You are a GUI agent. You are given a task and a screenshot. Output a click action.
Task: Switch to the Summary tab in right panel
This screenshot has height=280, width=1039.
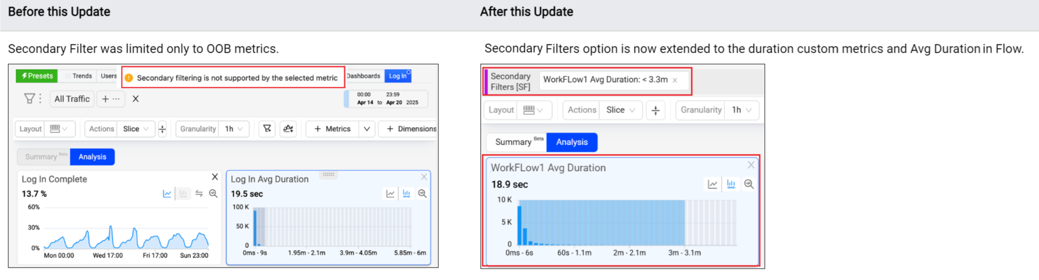513,142
